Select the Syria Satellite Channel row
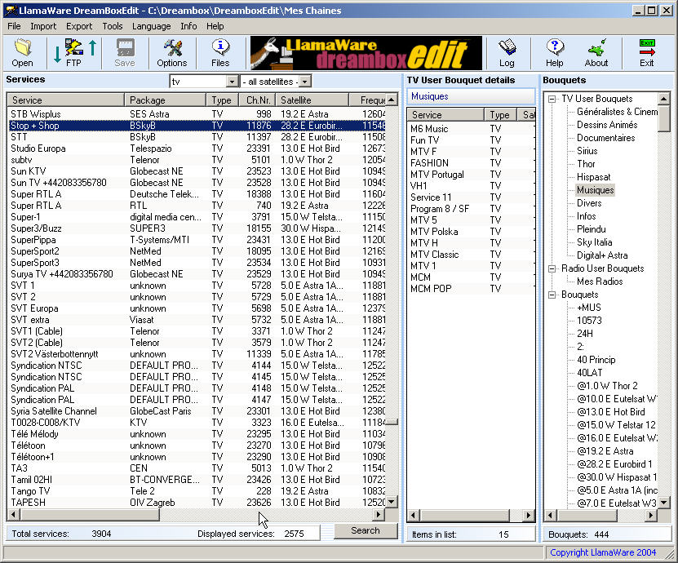The image size is (678, 563). pos(197,411)
